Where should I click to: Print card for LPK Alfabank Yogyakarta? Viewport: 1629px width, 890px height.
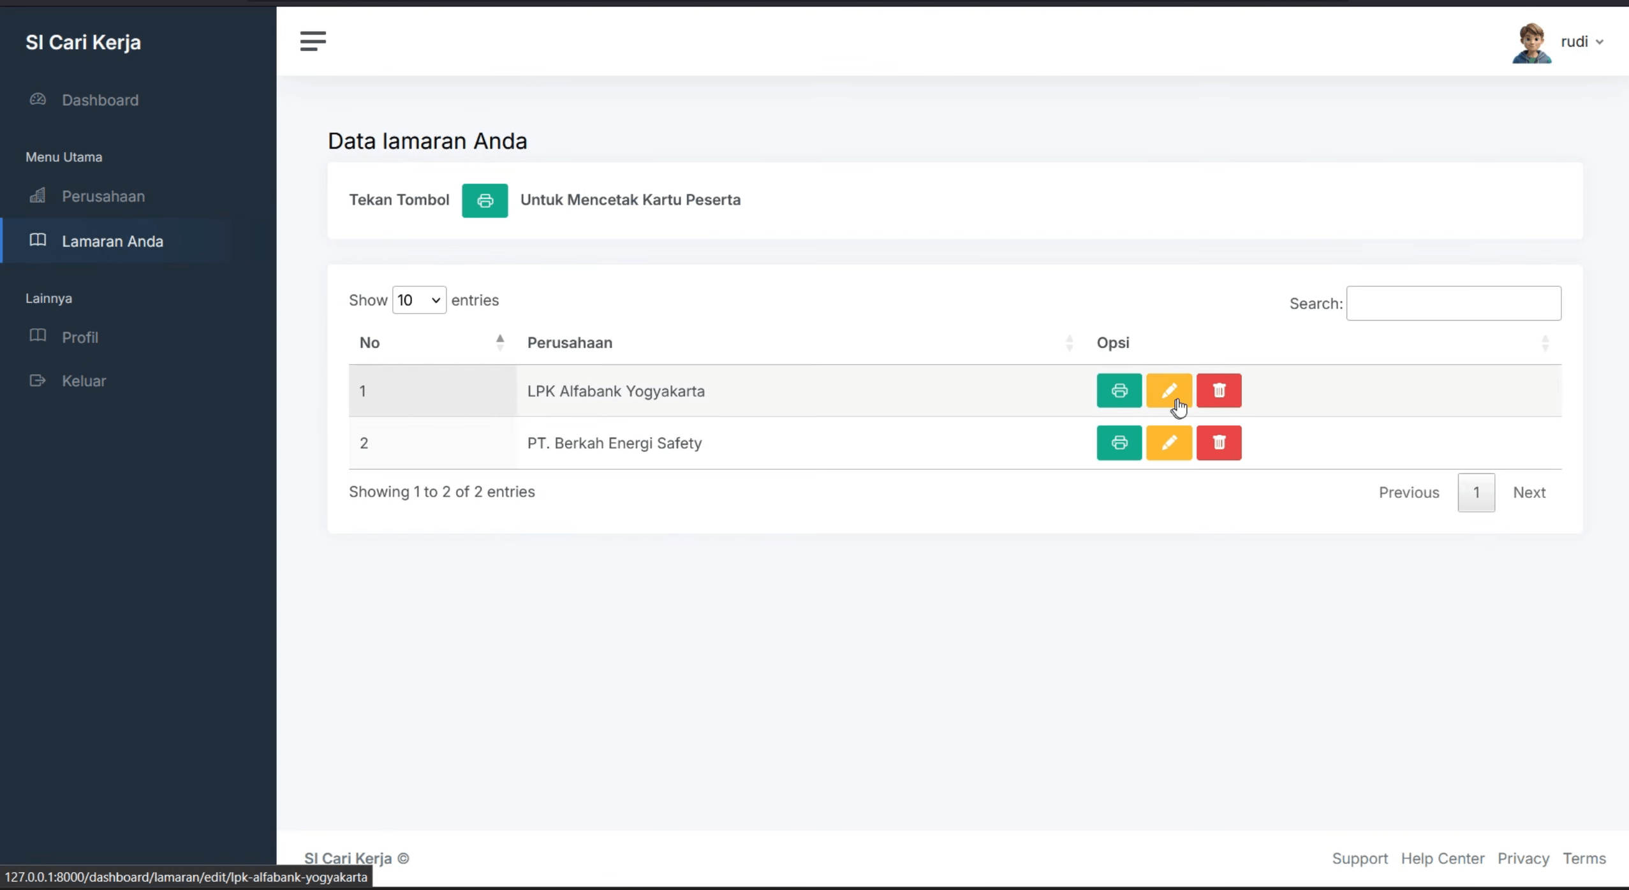pos(1119,390)
